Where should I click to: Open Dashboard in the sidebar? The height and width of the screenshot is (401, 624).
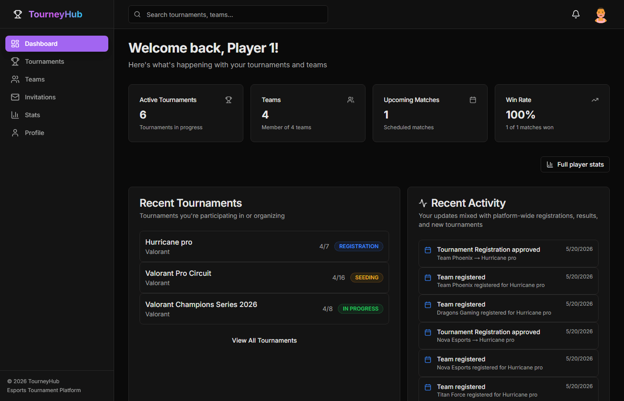[x=57, y=44]
